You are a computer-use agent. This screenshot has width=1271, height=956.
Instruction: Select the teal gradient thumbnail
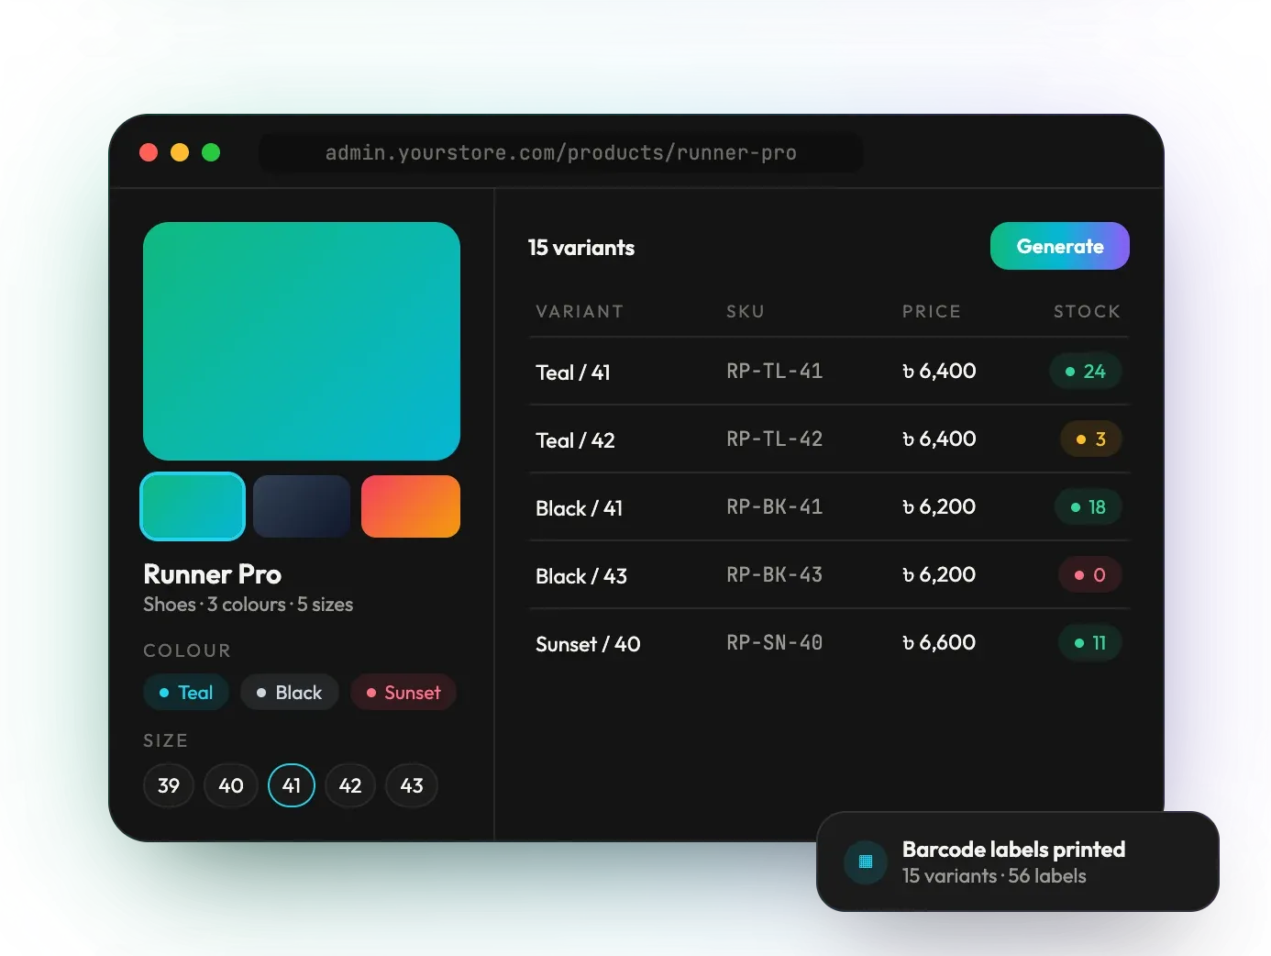193,506
